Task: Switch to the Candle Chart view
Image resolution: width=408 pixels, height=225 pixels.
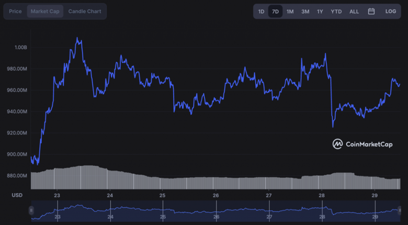Action: pyautogui.click(x=85, y=11)
